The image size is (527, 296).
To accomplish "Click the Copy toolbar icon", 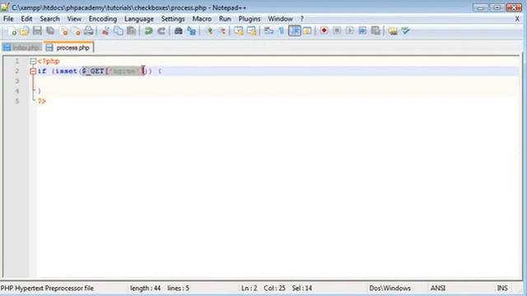I will (119, 31).
